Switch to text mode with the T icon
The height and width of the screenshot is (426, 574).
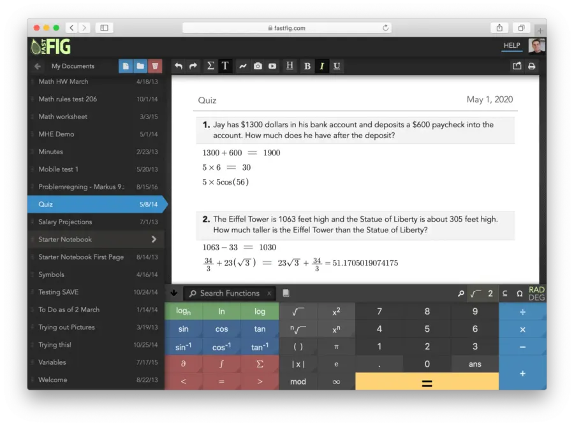(225, 66)
